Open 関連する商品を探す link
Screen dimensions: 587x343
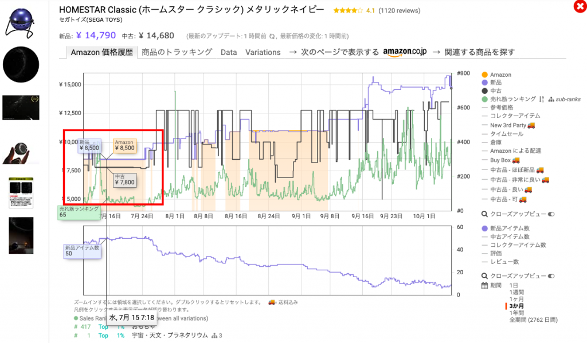[x=473, y=52]
